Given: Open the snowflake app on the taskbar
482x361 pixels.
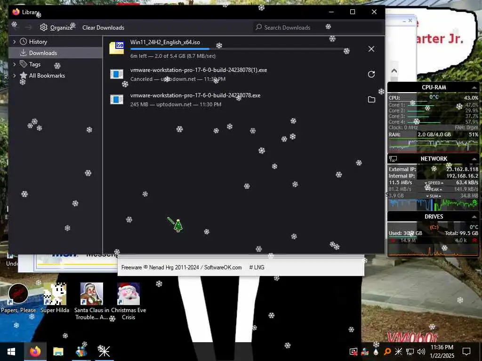Looking at the screenshot, I should pyautogui.click(x=104, y=352).
